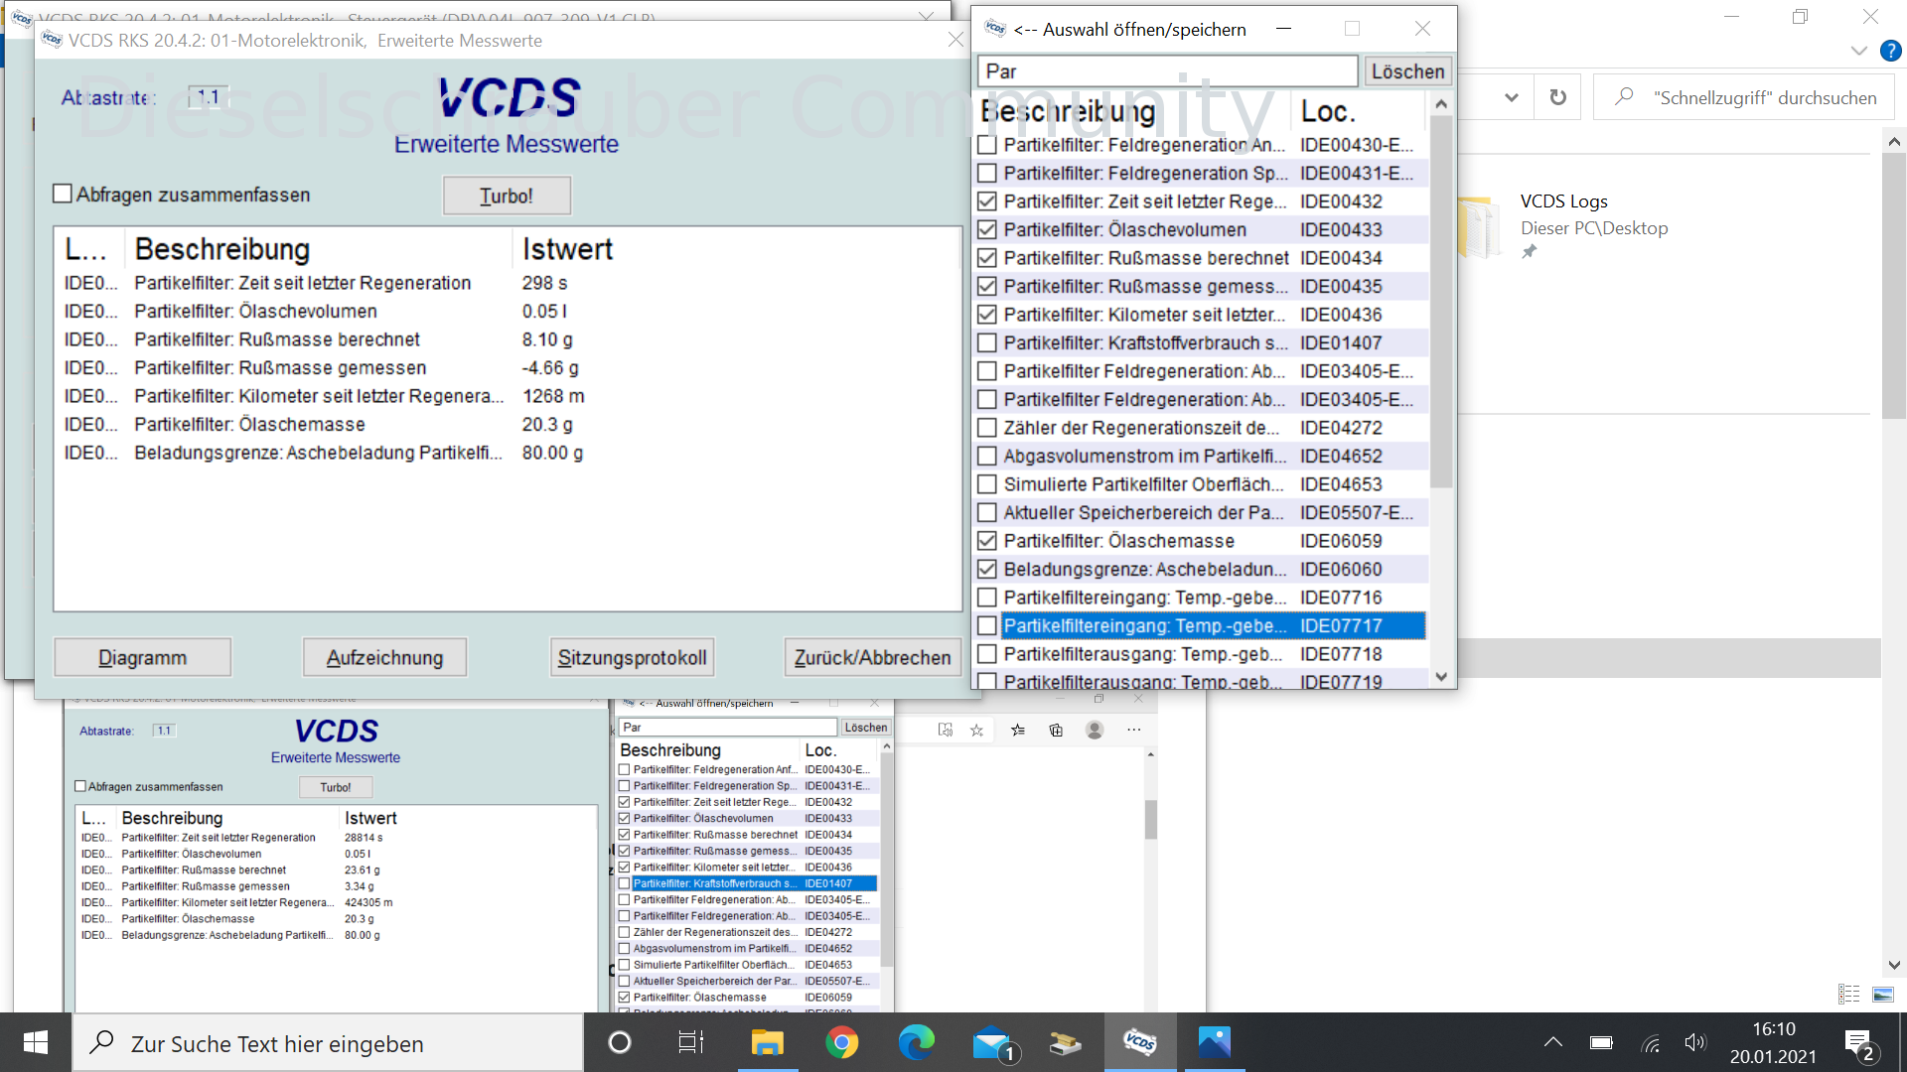
Task: Launch Microsoft Edge from taskbar
Action: click(x=916, y=1042)
